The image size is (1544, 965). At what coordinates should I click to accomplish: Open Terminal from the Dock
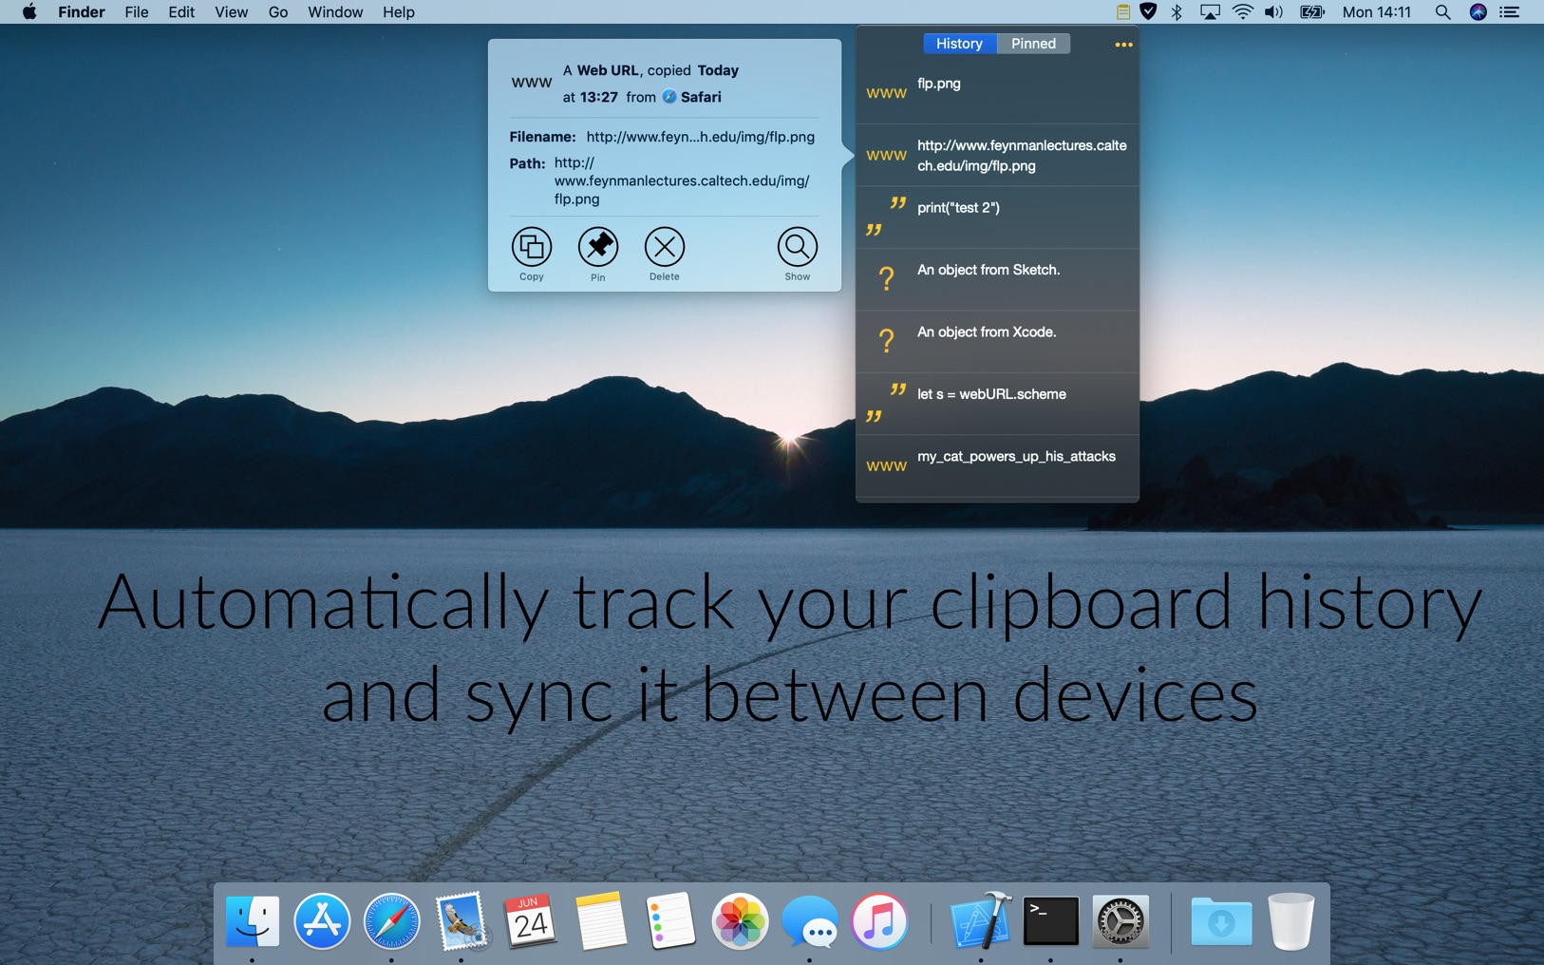click(1051, 921)
